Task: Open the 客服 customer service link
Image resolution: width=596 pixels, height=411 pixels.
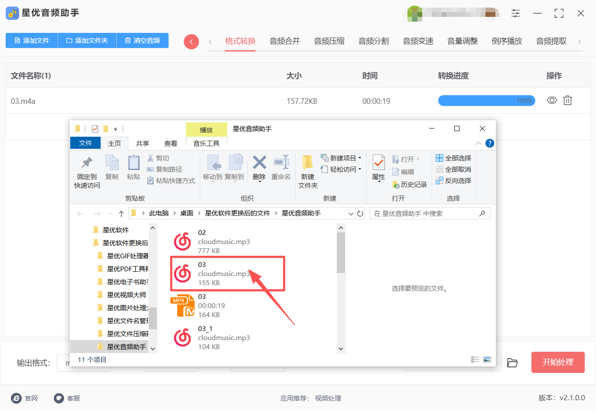Action: (x=67, y=398)
